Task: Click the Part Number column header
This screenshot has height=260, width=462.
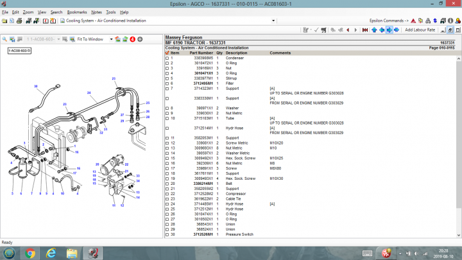Action: point(201,53)
